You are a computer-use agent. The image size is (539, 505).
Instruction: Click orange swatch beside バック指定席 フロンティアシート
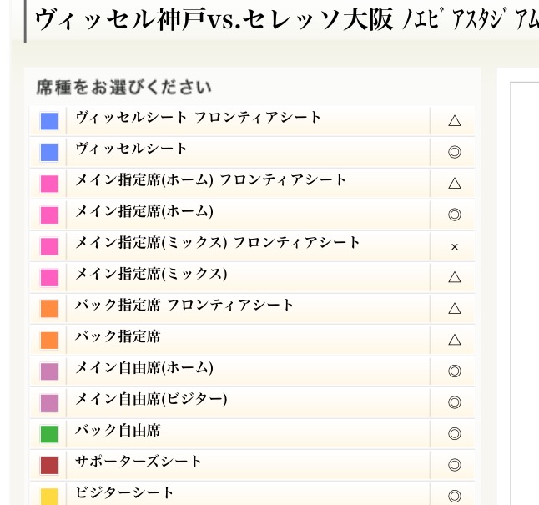[x=49, y=309]
